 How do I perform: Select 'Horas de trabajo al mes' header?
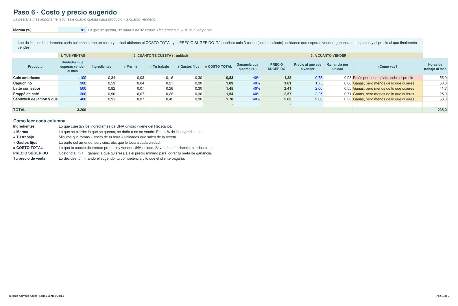(x=435, y=67)
